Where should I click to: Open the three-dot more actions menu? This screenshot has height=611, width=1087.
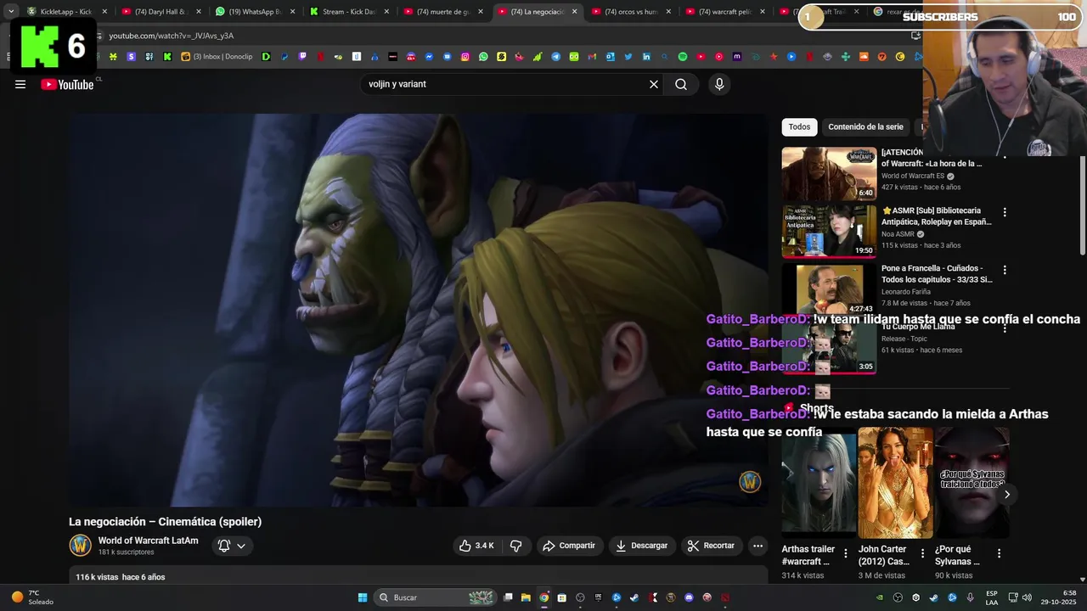(x=758, y=546)
